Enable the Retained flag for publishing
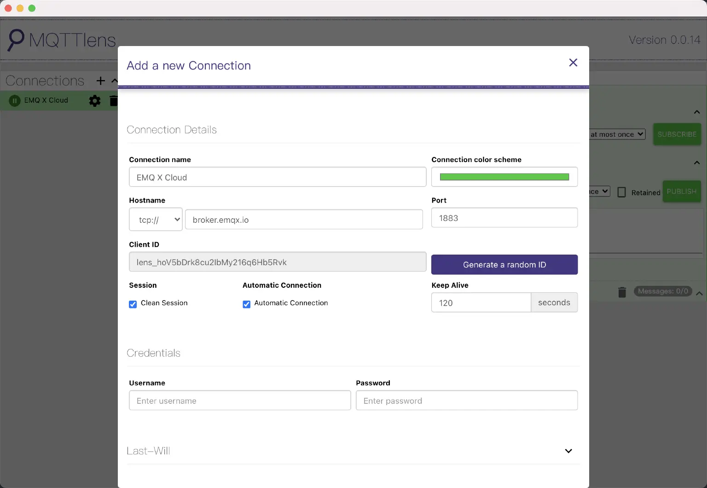Screen dimensions: 707x488 coord(622,192)
